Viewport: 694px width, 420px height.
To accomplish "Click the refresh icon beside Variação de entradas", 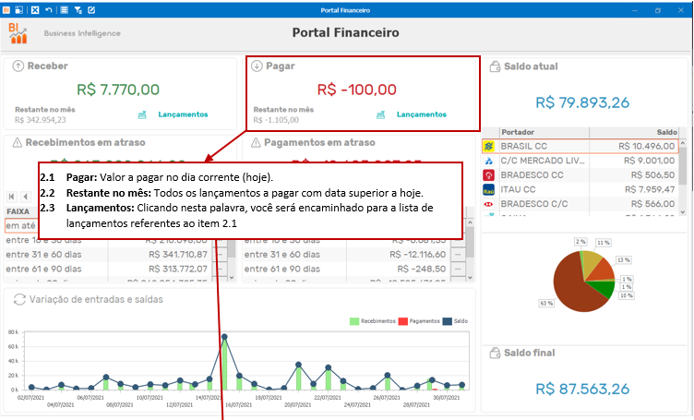I will coord(19,299).
